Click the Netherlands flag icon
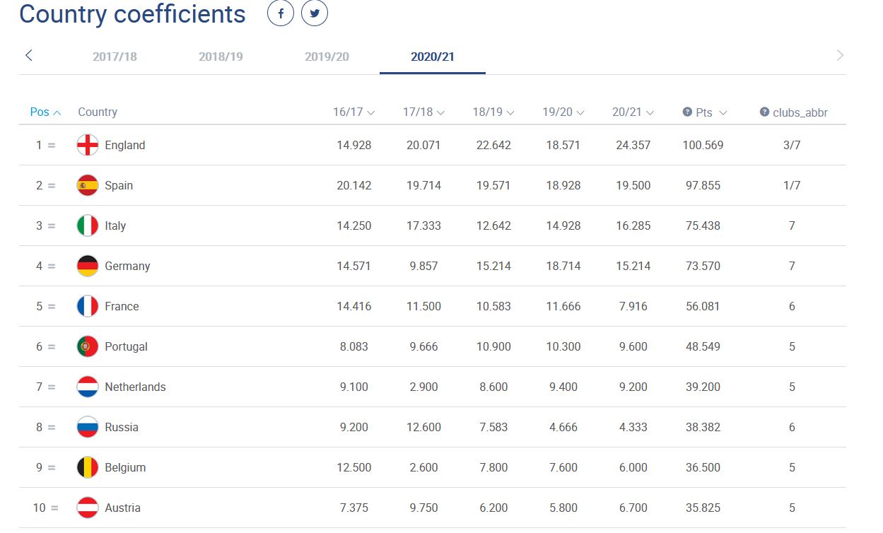This screenshot has width=883, height=533. (x=88, y=387)
